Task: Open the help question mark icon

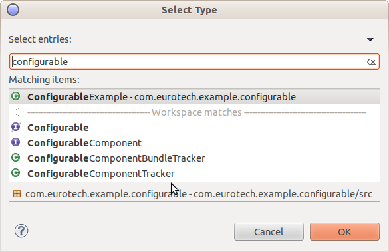Action: click(21, 231)
